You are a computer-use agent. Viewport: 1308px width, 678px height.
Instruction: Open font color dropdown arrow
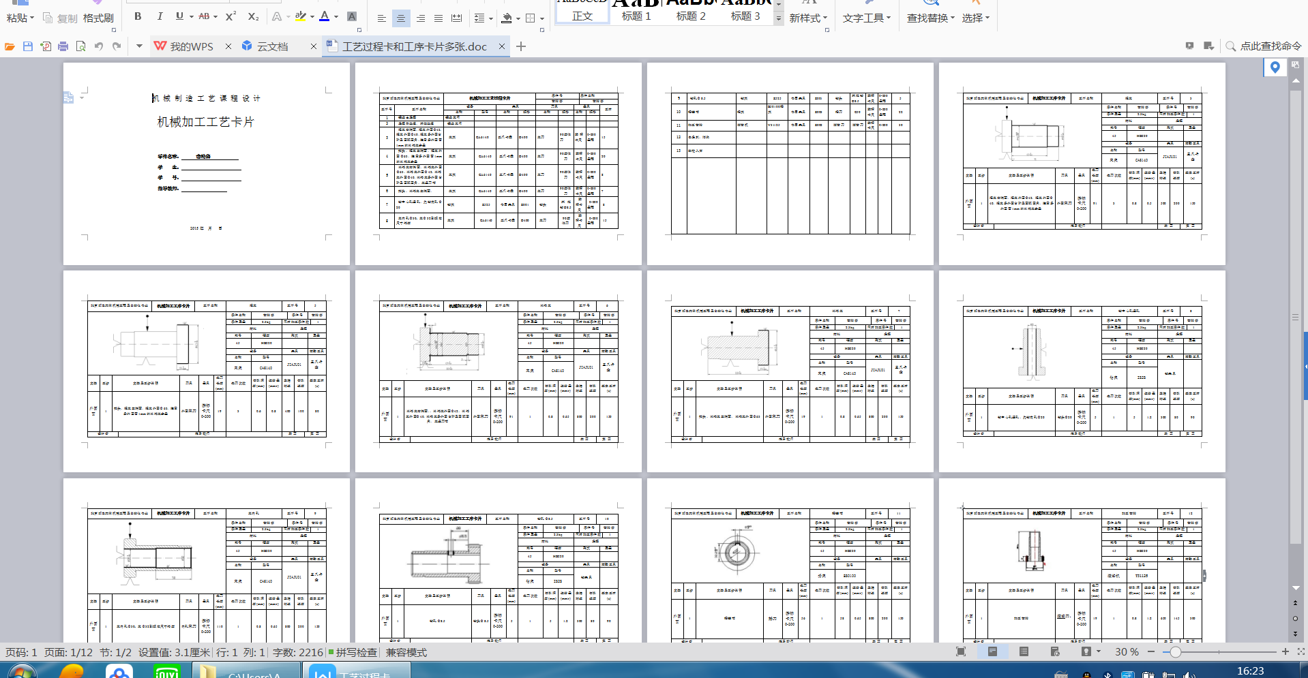[336, 17]
